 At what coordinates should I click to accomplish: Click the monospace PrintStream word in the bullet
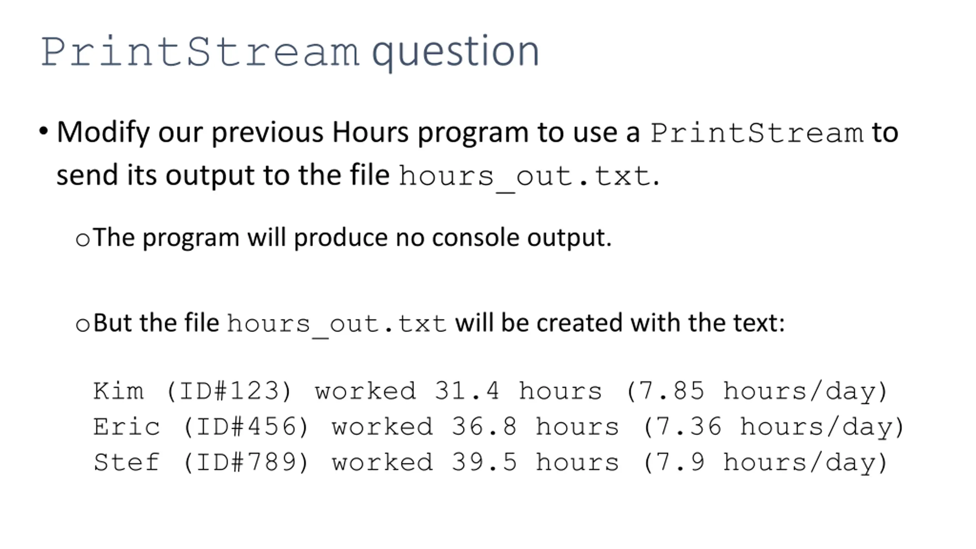click(757, 133)
